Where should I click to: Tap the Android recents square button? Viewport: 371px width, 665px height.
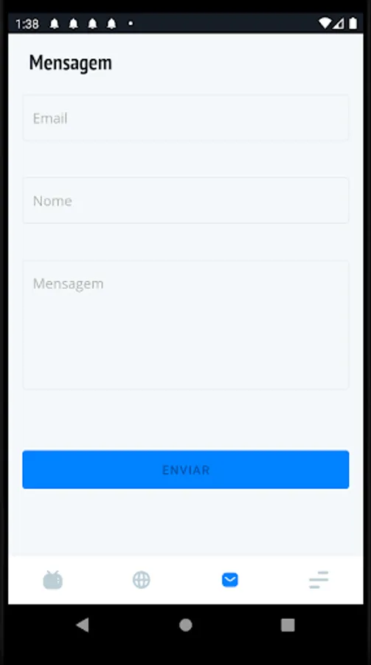click(288, 624)
